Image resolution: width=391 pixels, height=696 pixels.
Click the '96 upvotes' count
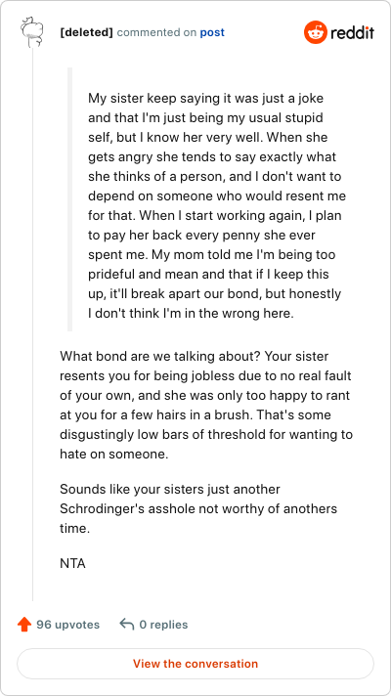pos(67,625)
